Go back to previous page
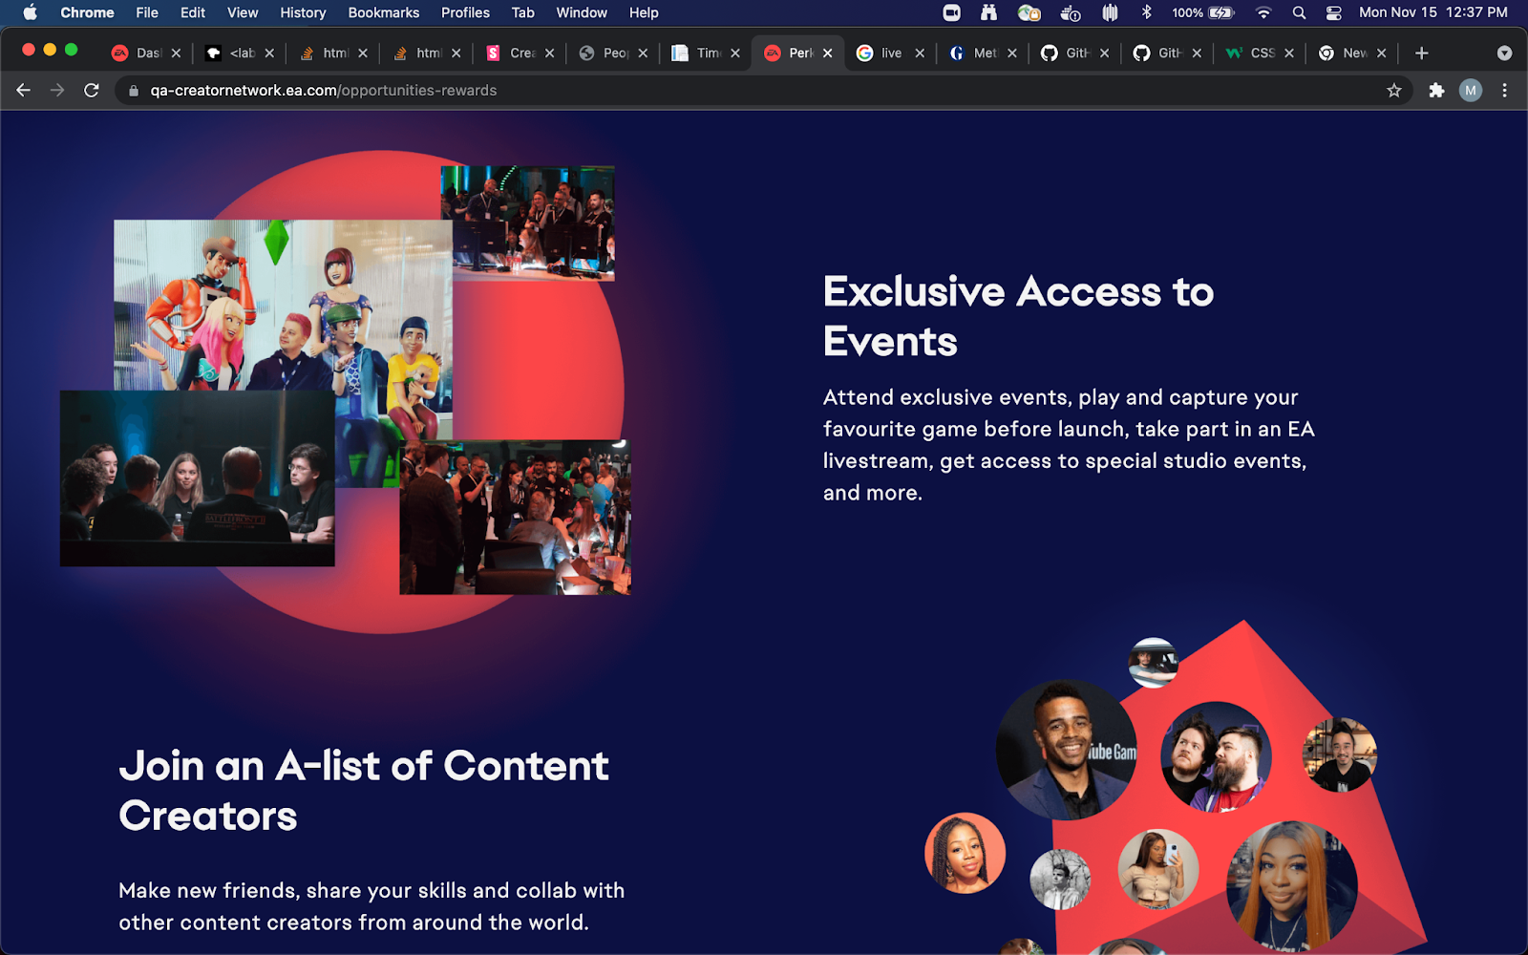The image size is (1528, 955). (x=24, y=90)
